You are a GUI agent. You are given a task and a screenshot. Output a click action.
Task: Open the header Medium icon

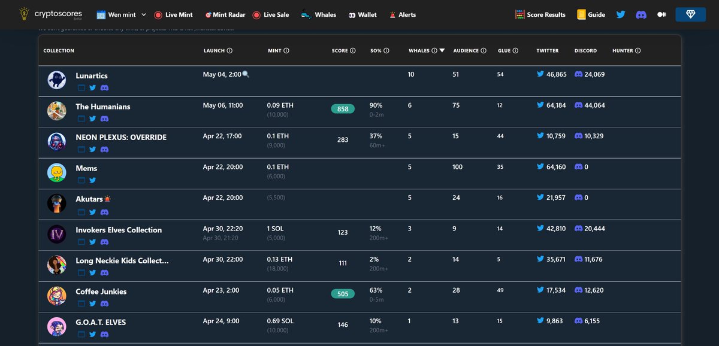(661, 14)
